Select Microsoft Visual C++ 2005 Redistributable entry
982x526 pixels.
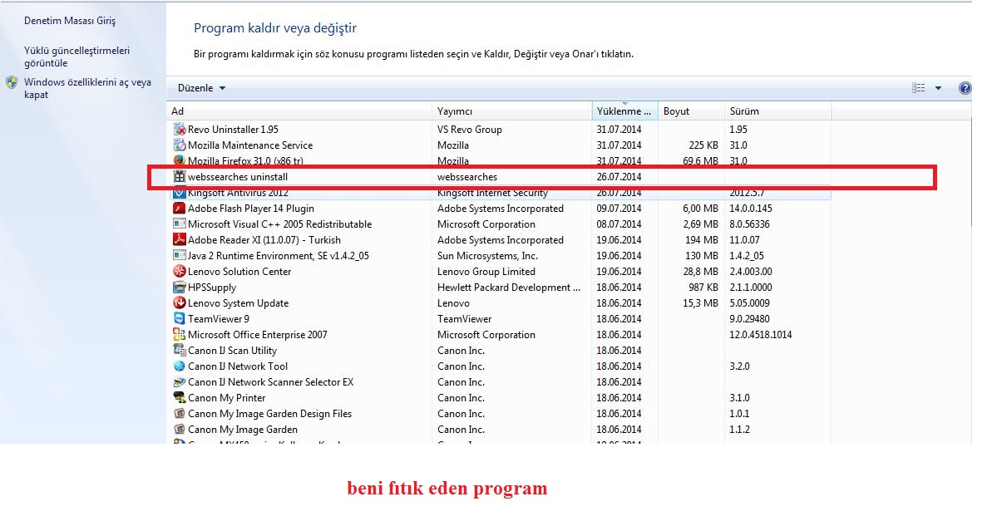point(280,224)
